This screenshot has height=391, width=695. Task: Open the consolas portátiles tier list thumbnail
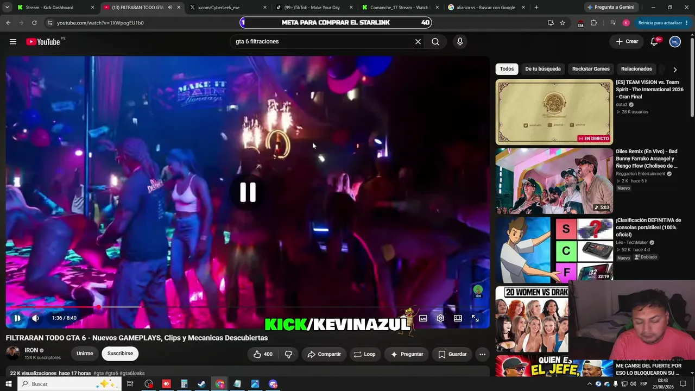pos(554,250)
